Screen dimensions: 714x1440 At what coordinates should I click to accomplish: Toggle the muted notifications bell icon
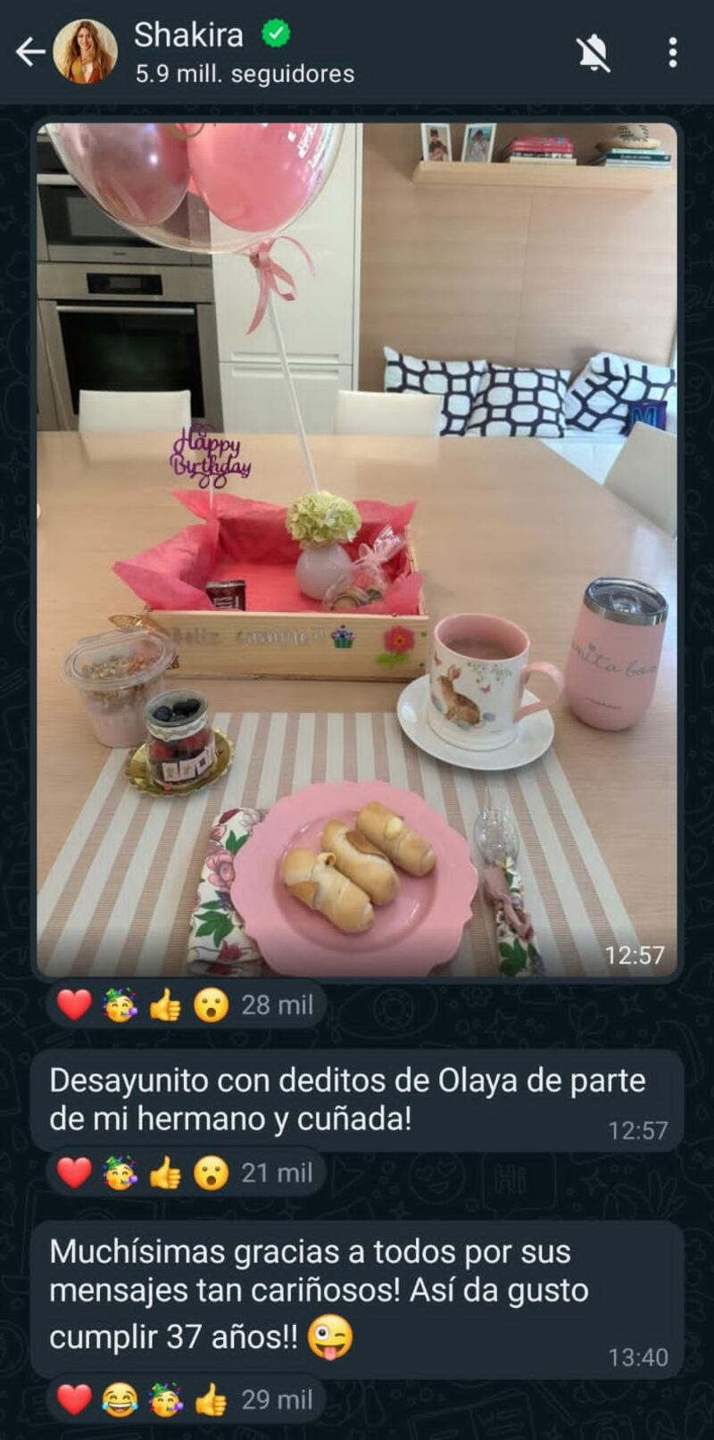coord(594,54)
